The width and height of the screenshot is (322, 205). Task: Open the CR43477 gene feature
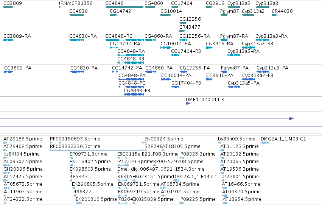coord(182,31)
